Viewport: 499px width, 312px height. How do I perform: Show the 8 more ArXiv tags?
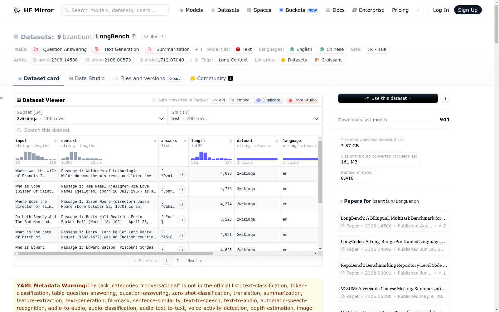point(194,60)
